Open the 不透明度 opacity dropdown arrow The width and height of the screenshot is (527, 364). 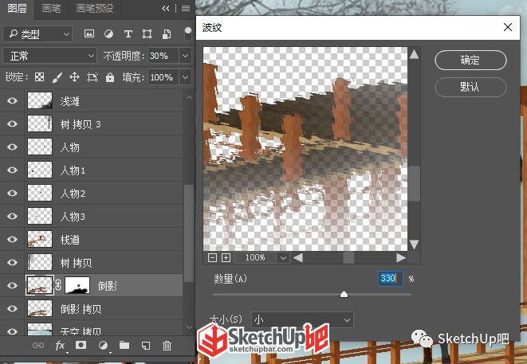(186, 56)
